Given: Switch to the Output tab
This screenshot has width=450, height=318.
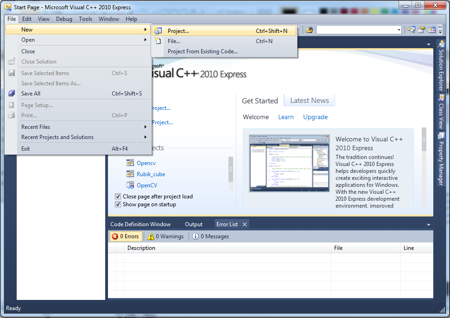Looking at the screenshot, I should [x=194, y=224].
